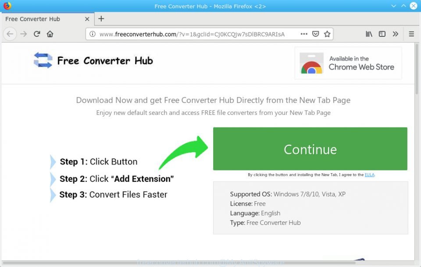Minimize the Firefox window

394,6
